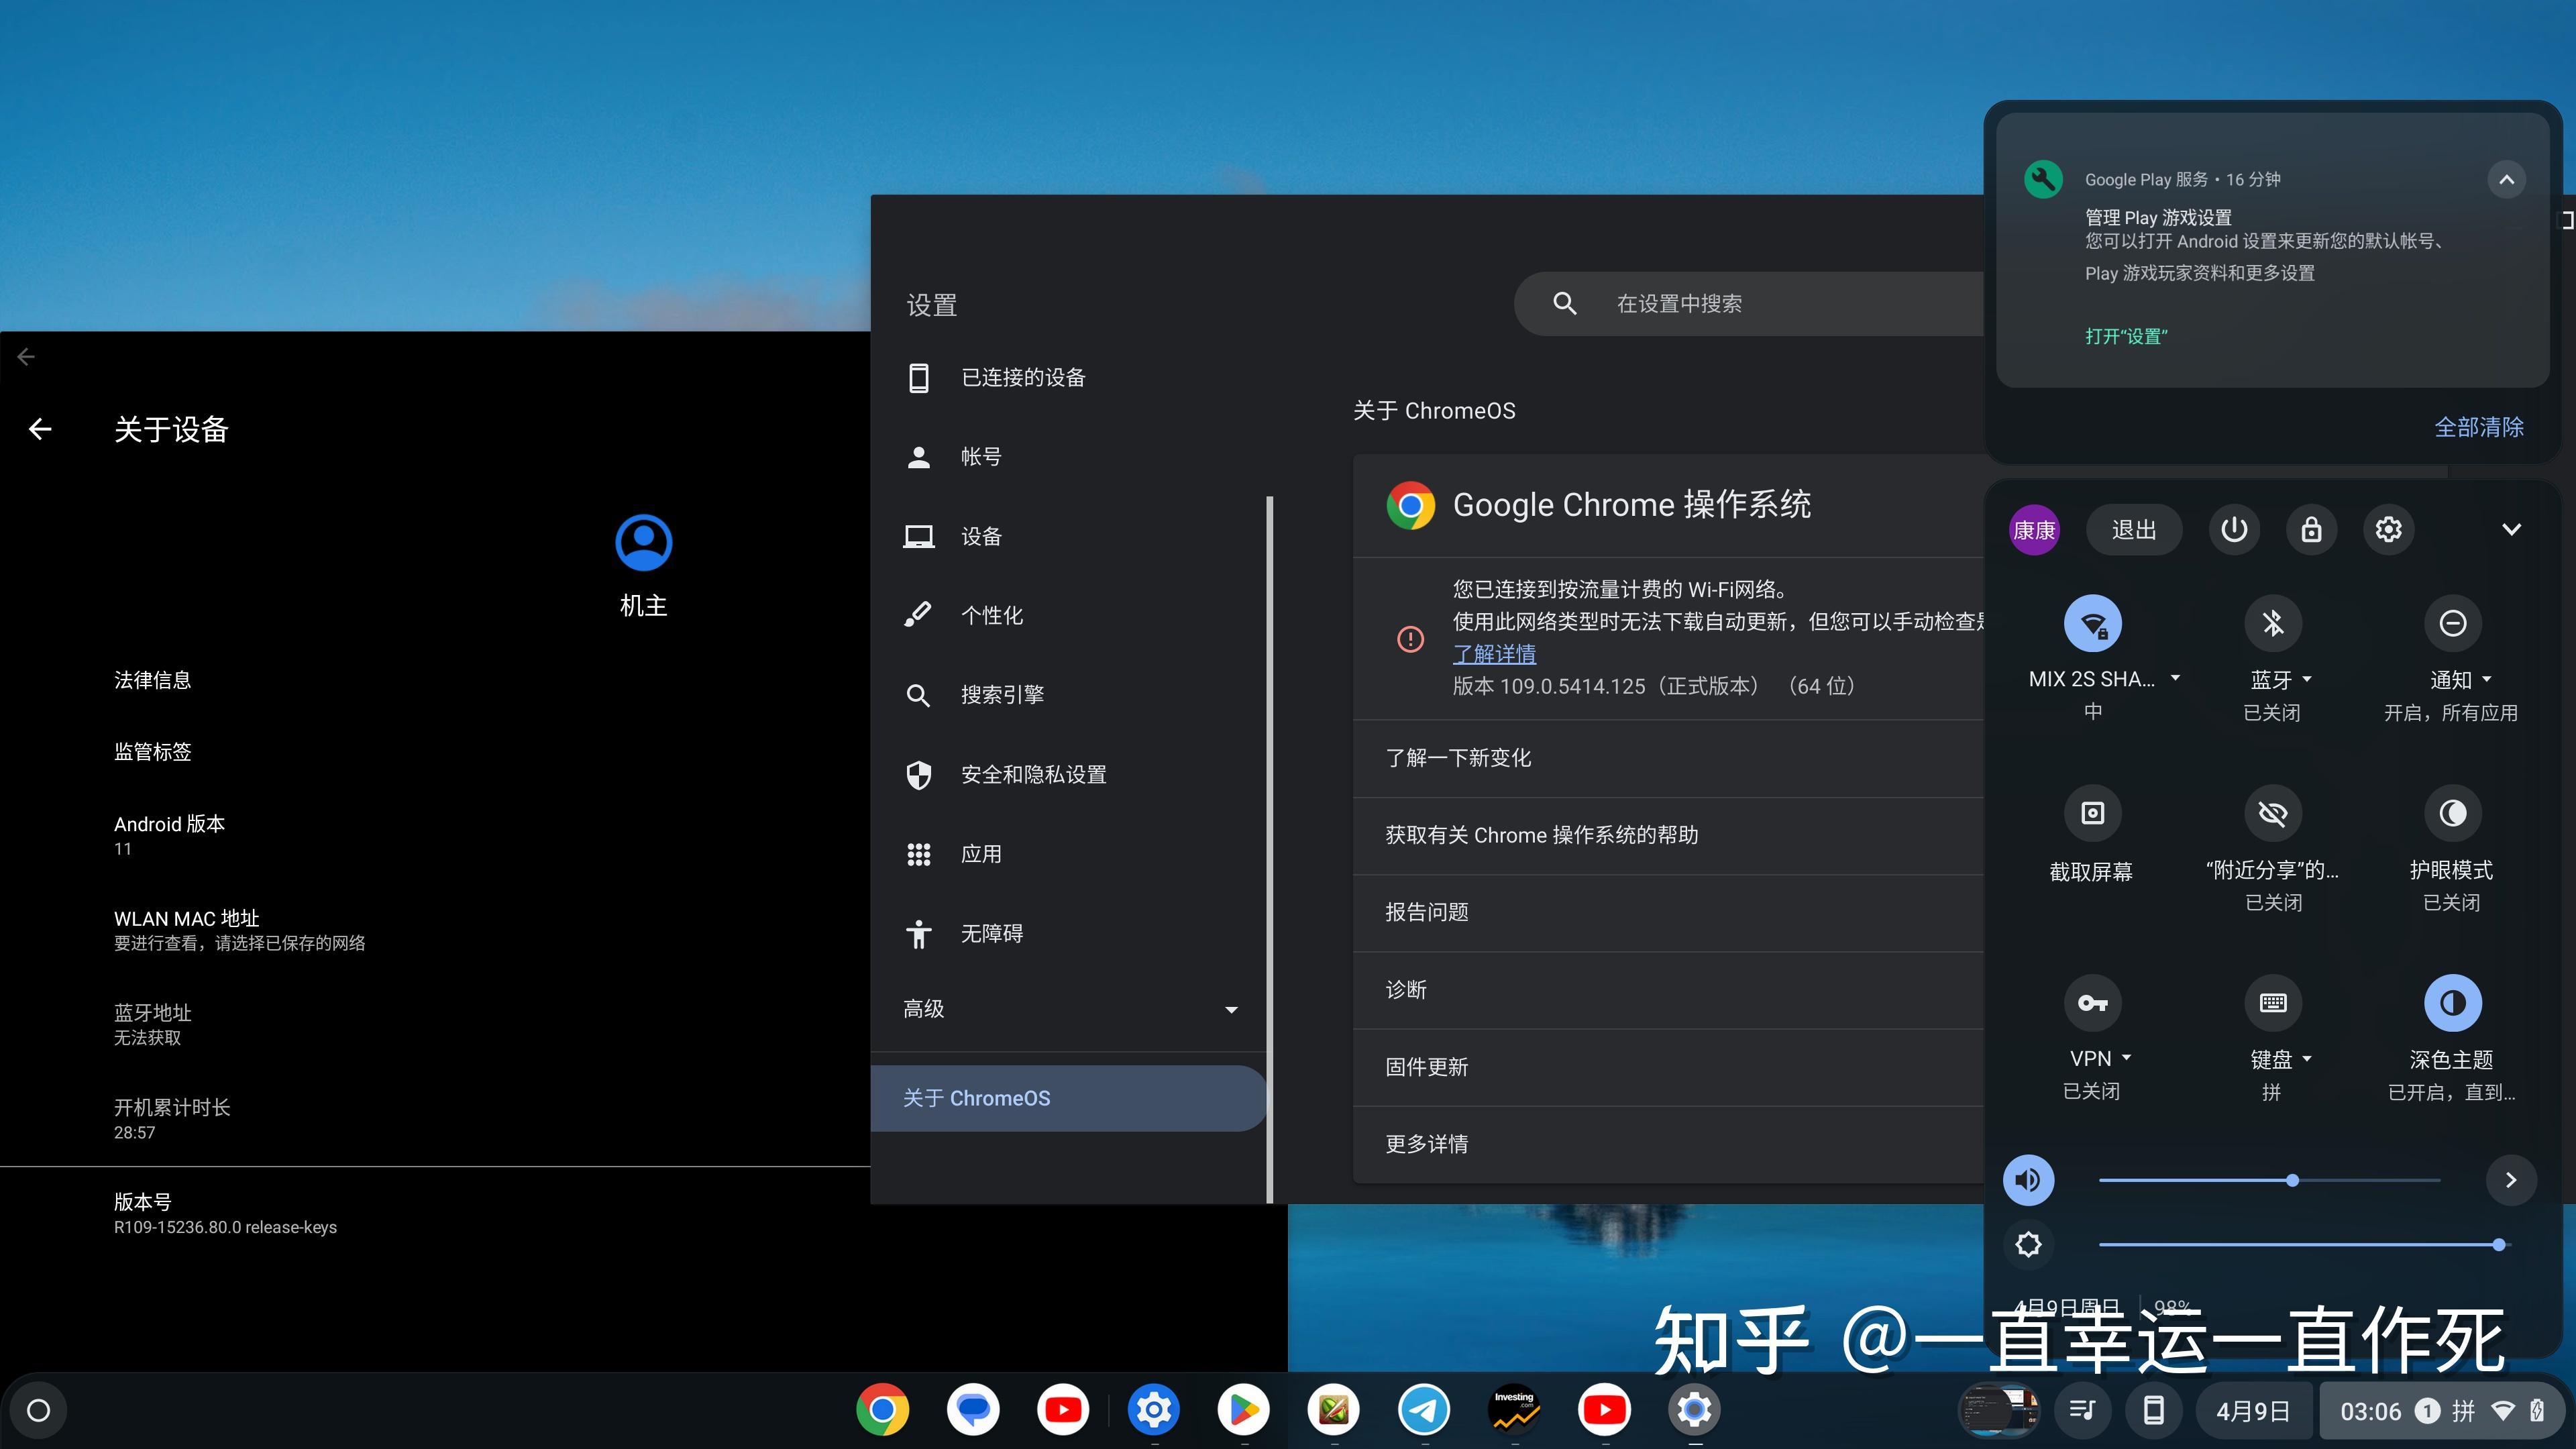Click the search magnifier in settings
This screenshot has height=1449, width=2576.
1565,303
